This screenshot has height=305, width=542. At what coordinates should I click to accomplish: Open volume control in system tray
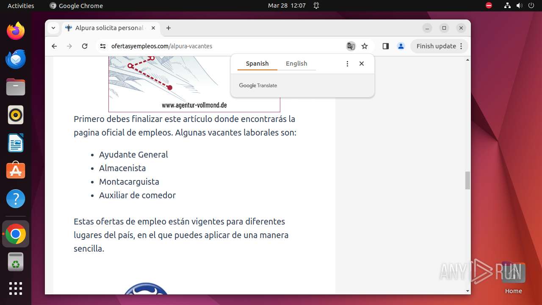pyautogui.click(x=520, y=6)
